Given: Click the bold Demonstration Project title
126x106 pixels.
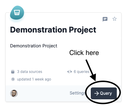Looking at the screenshot, I should [53, 30].
